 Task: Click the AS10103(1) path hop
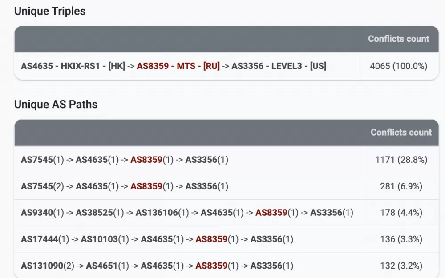[105, 239]
